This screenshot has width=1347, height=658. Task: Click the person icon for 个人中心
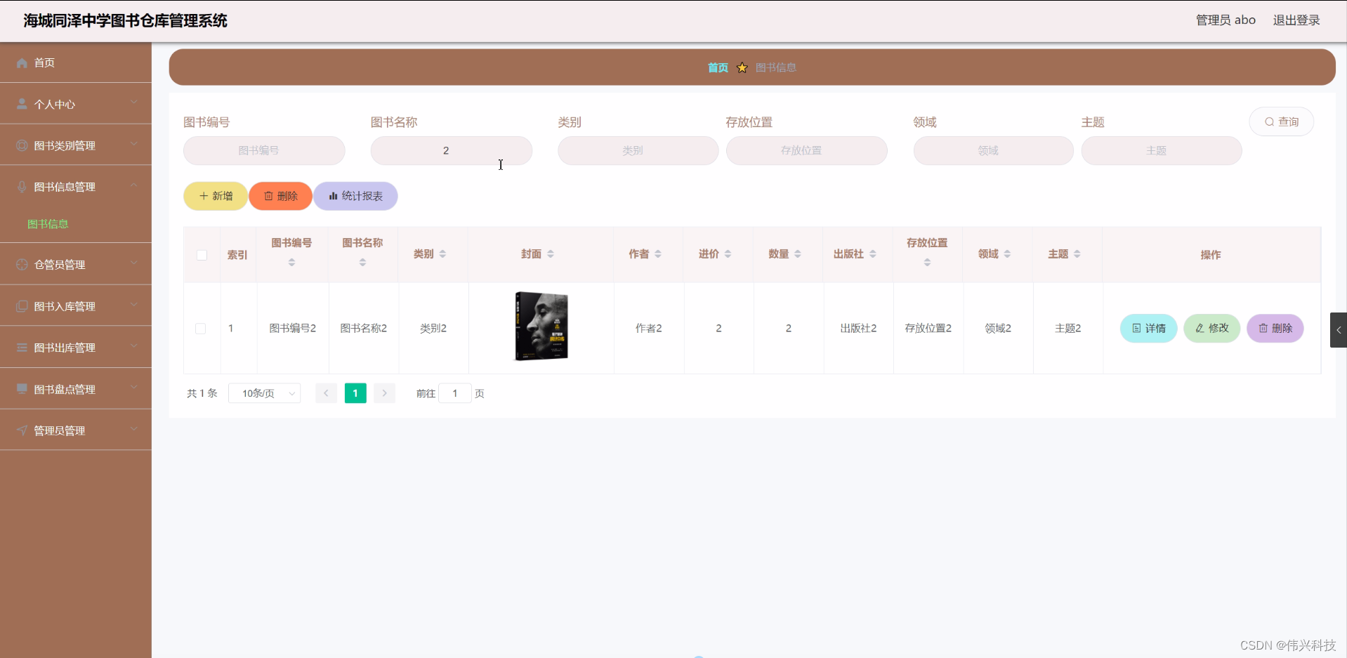click(x=22, y=103)
